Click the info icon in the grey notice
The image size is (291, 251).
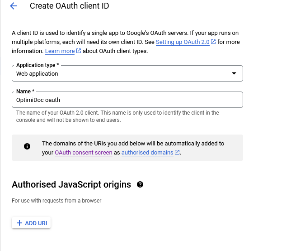pyautogui.click(x=27, y=146)
